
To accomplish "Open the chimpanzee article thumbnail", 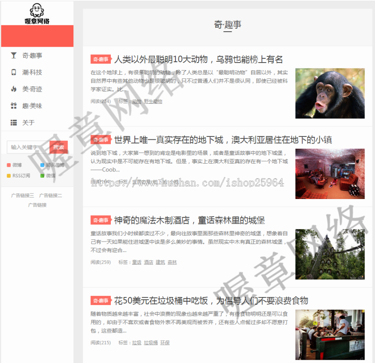I will pyautogui.click(x=330, y=93).
